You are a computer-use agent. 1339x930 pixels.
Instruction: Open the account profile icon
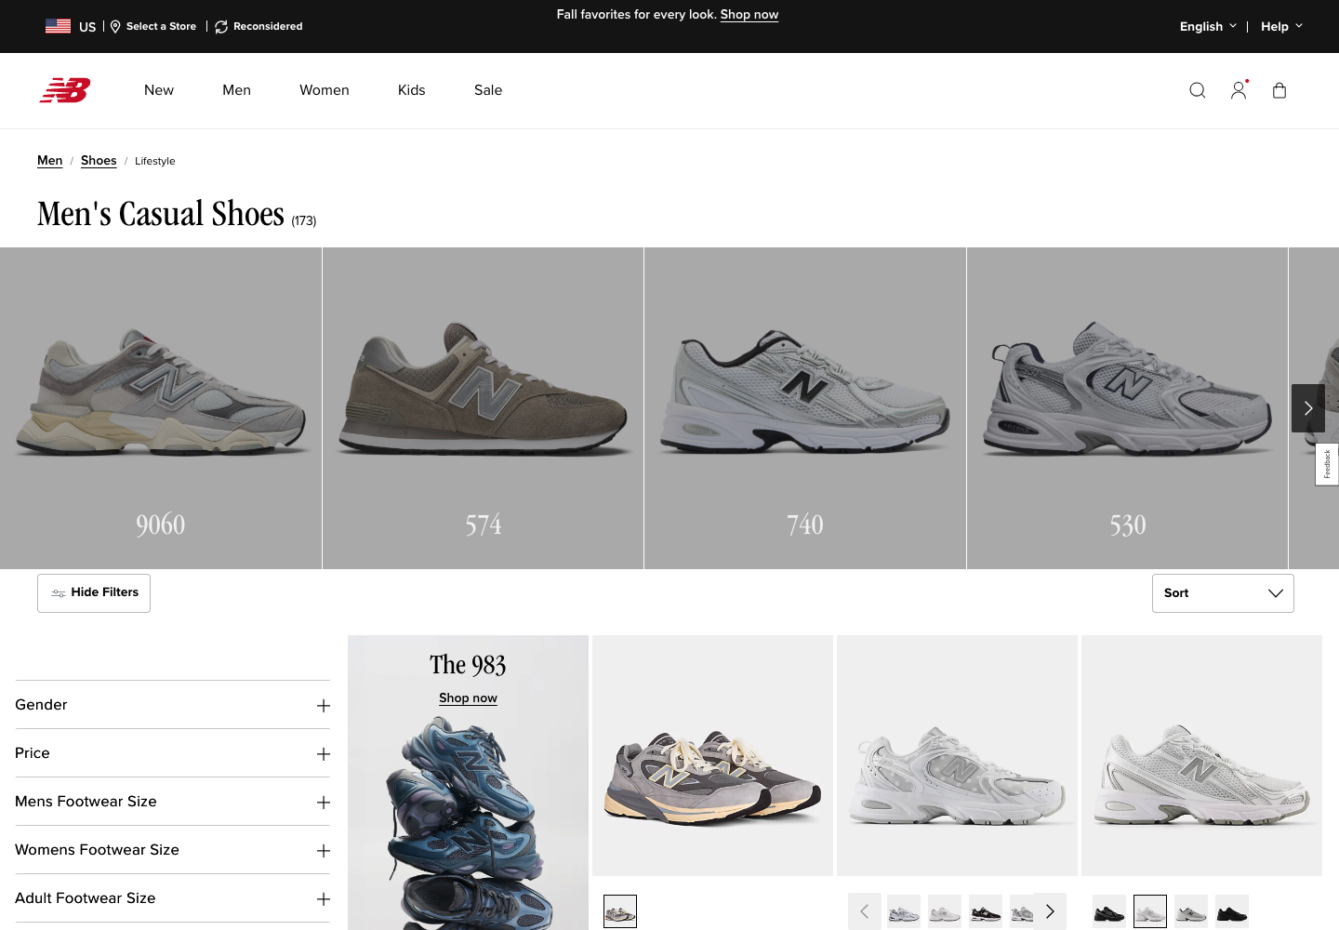click(x=1239, y=90)
